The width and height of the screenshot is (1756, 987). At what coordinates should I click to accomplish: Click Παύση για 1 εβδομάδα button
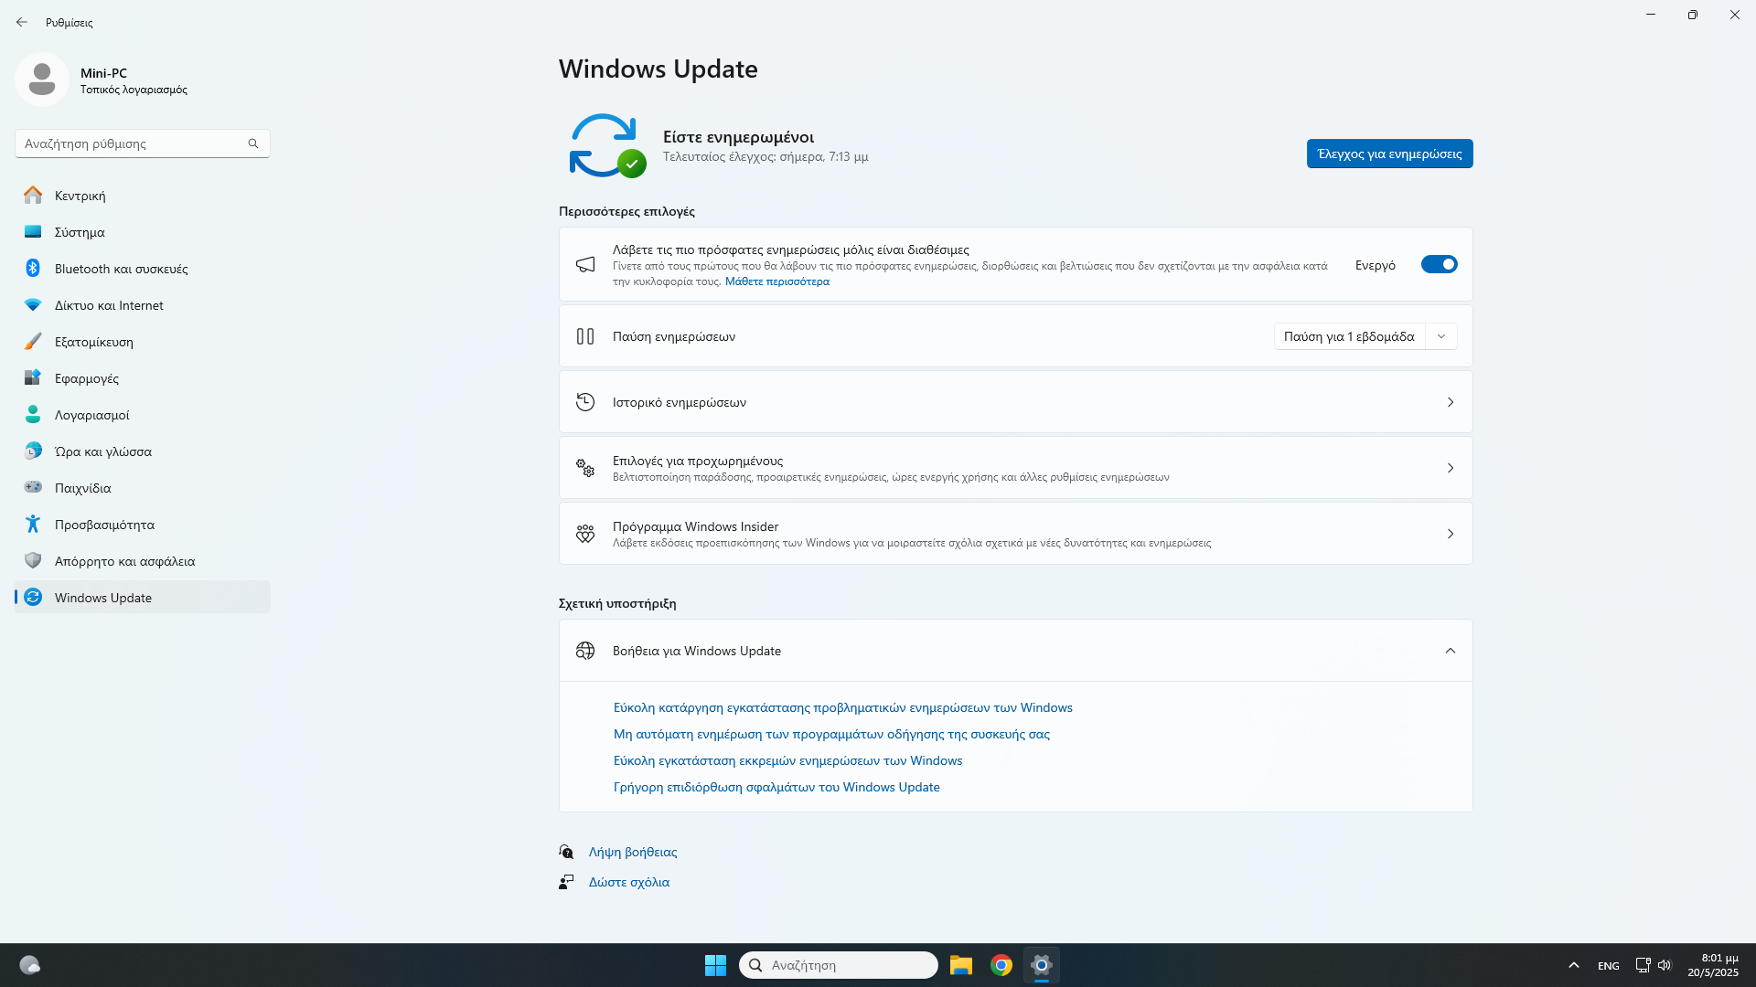pyautogui.click(x=1349, y=336)
